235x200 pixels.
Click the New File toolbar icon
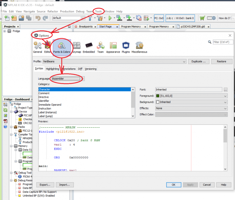click(7, 18)
